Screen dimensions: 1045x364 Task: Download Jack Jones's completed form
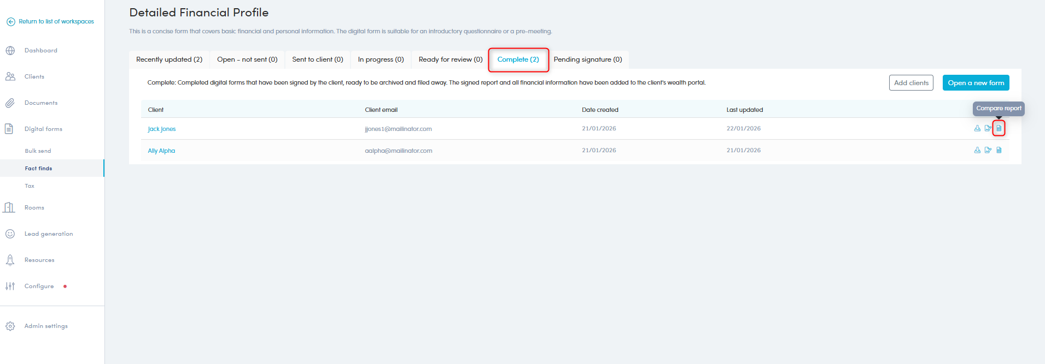pyautogui.click(x=977, y=128)
